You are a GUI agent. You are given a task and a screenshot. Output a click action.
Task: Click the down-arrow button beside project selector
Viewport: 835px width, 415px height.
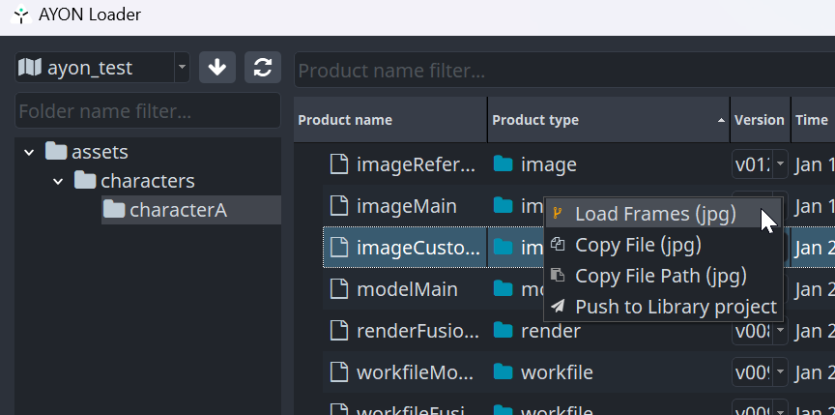click(x=217, y=68)
